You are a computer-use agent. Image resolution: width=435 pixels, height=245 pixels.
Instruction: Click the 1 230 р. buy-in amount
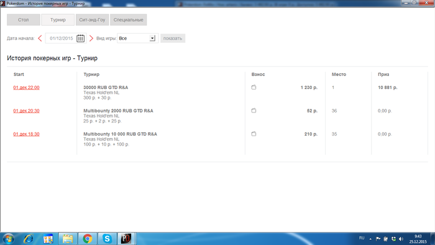tap(309, 88)
